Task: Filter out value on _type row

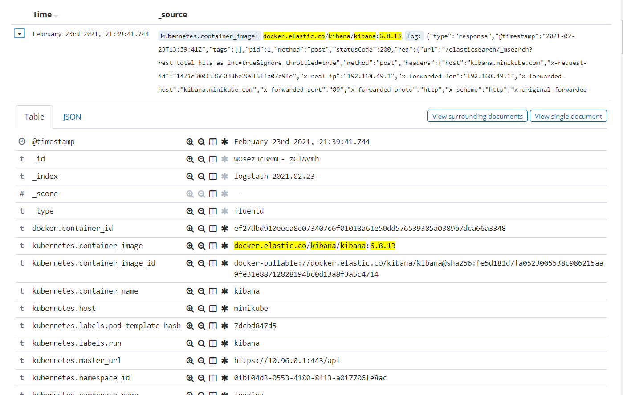Action: point(202,211)
